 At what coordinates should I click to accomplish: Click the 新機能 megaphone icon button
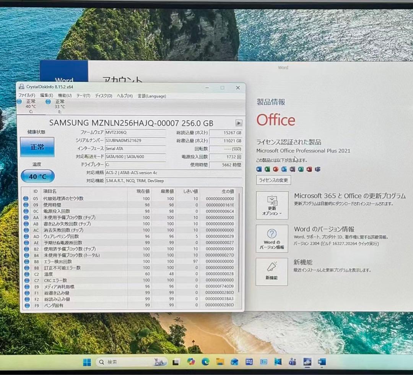pos(272,271)
